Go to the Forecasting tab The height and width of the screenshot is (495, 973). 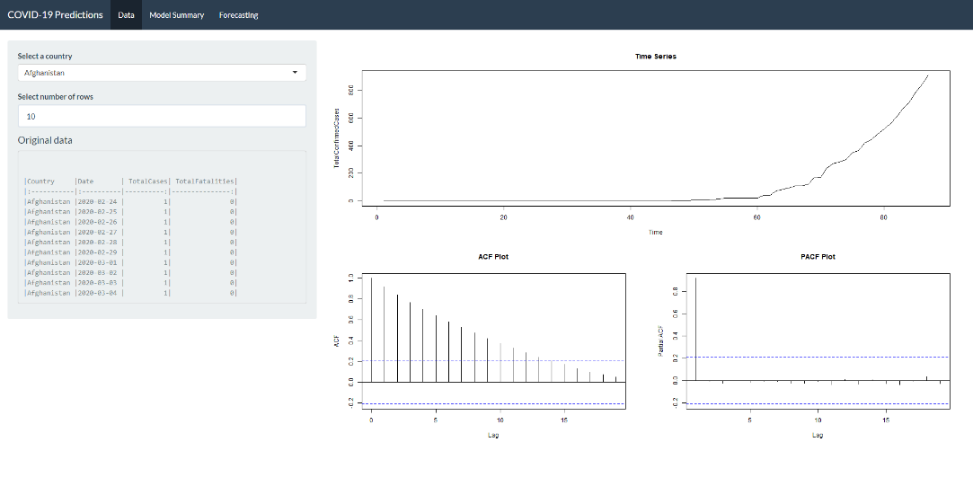[238, 15]
